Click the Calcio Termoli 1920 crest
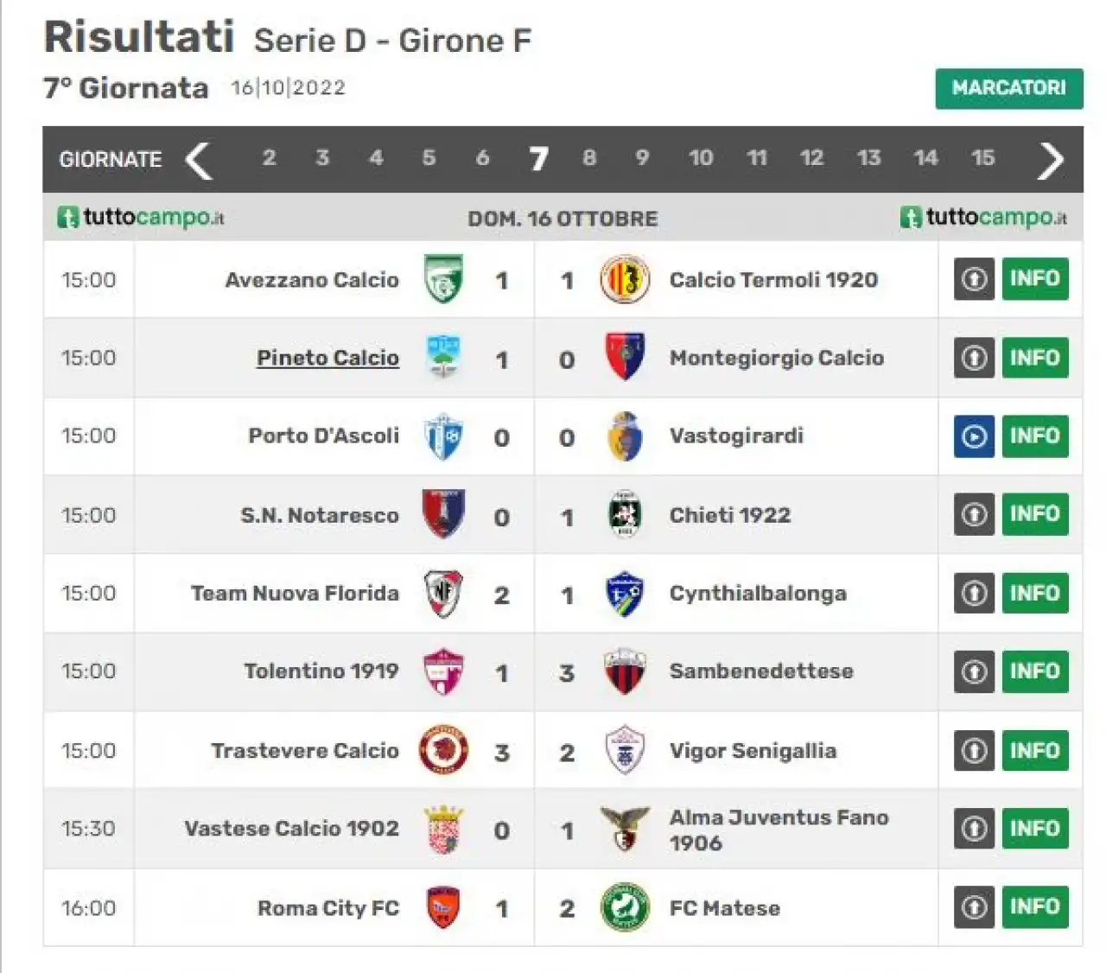This screenshot has height=973, width=1106. [624, 279]
